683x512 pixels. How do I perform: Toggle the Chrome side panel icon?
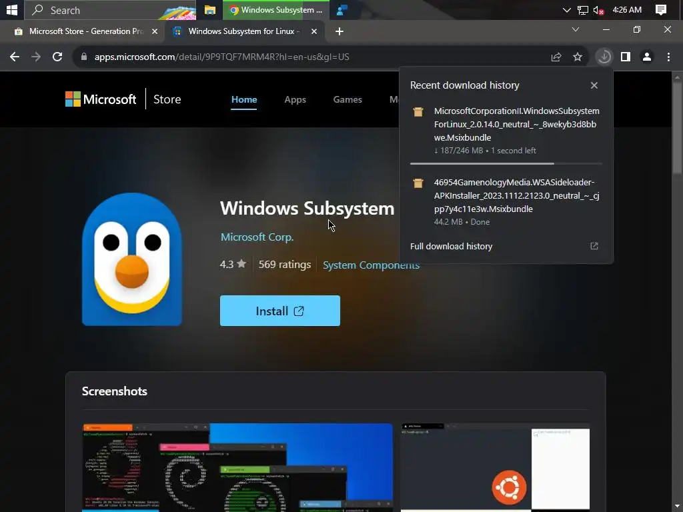(x=626, y=57)
